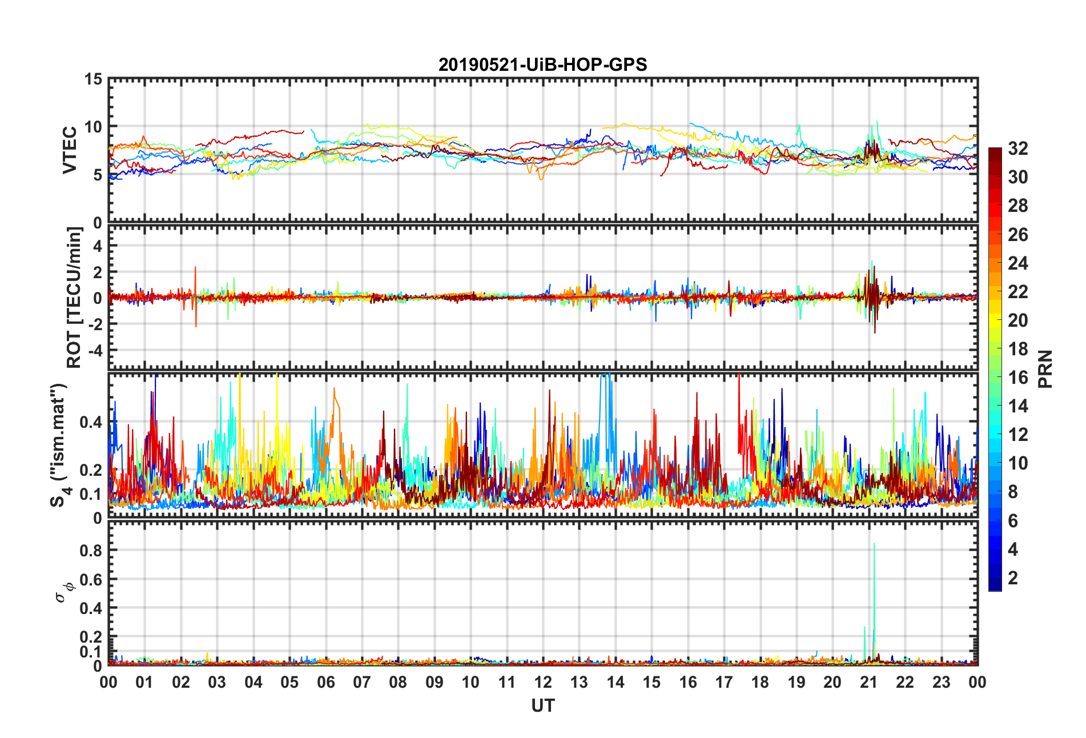1086x738 pixels.
Task: Click x-axis hour tick label 14
Action: [x=616, y=682]
